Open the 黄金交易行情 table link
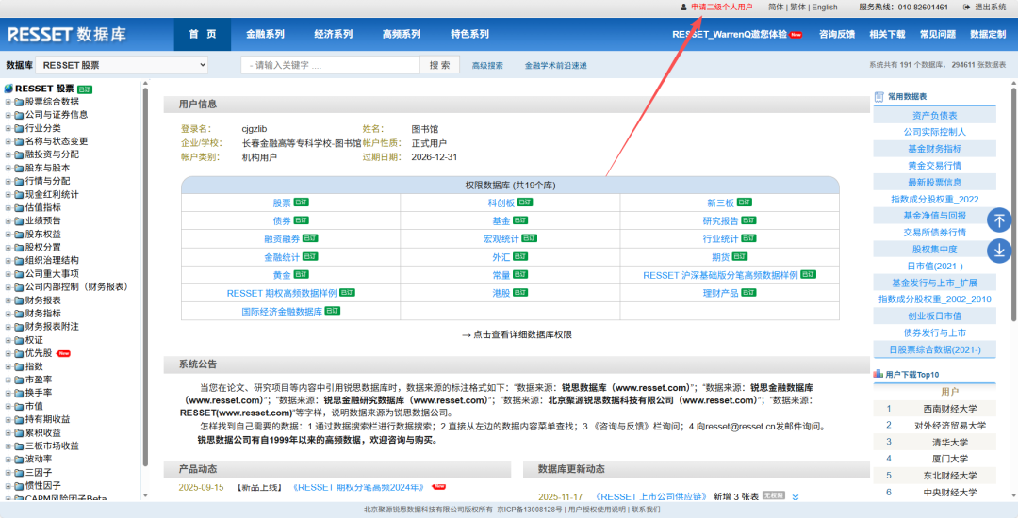1018x518 pixels. pos(935,166)
